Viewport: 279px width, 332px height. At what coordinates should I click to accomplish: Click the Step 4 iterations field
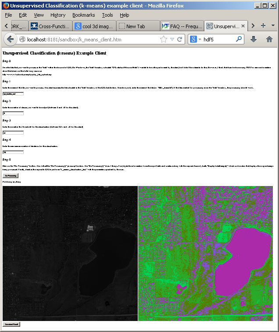click(x=13, y=152)
